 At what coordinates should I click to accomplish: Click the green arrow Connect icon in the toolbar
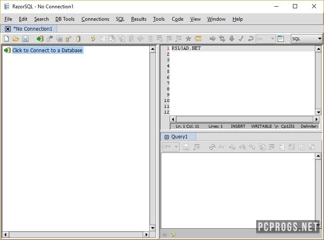click(x=40, y=39)
